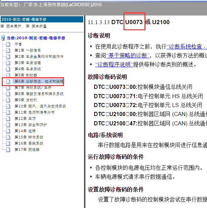Open 第3章 车身修理 chapter
The image size is (207, 208).
coord(28,63)
